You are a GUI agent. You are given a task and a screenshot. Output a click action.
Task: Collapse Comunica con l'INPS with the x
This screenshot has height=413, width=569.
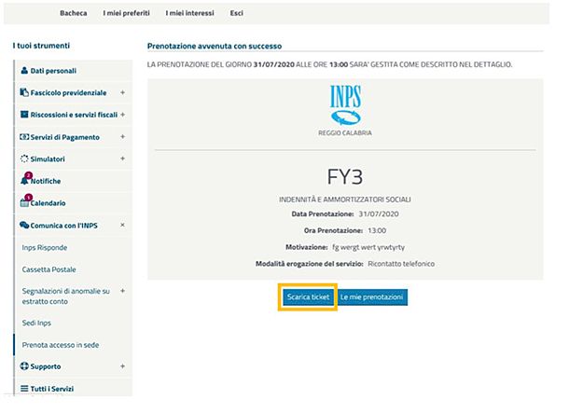click(x=122, y=225)
